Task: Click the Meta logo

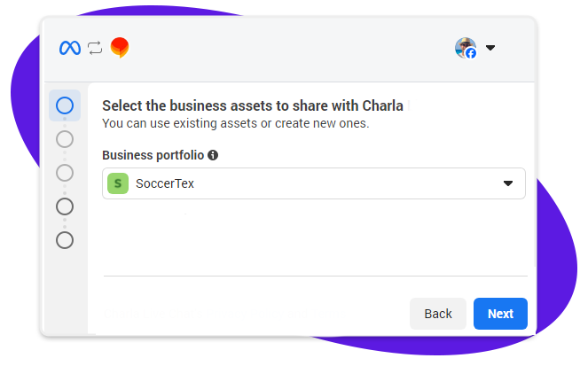Action: pos(70,48)
